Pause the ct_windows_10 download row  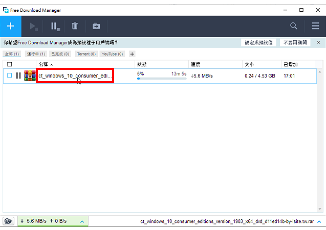18,75
